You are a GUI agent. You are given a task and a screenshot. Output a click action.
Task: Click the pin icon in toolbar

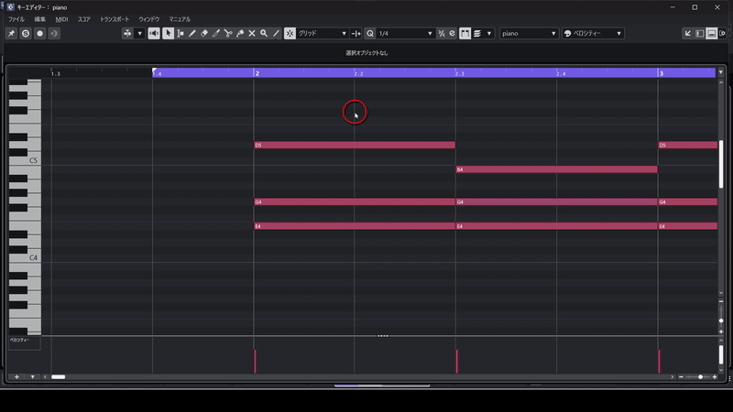tap(11, 33)
